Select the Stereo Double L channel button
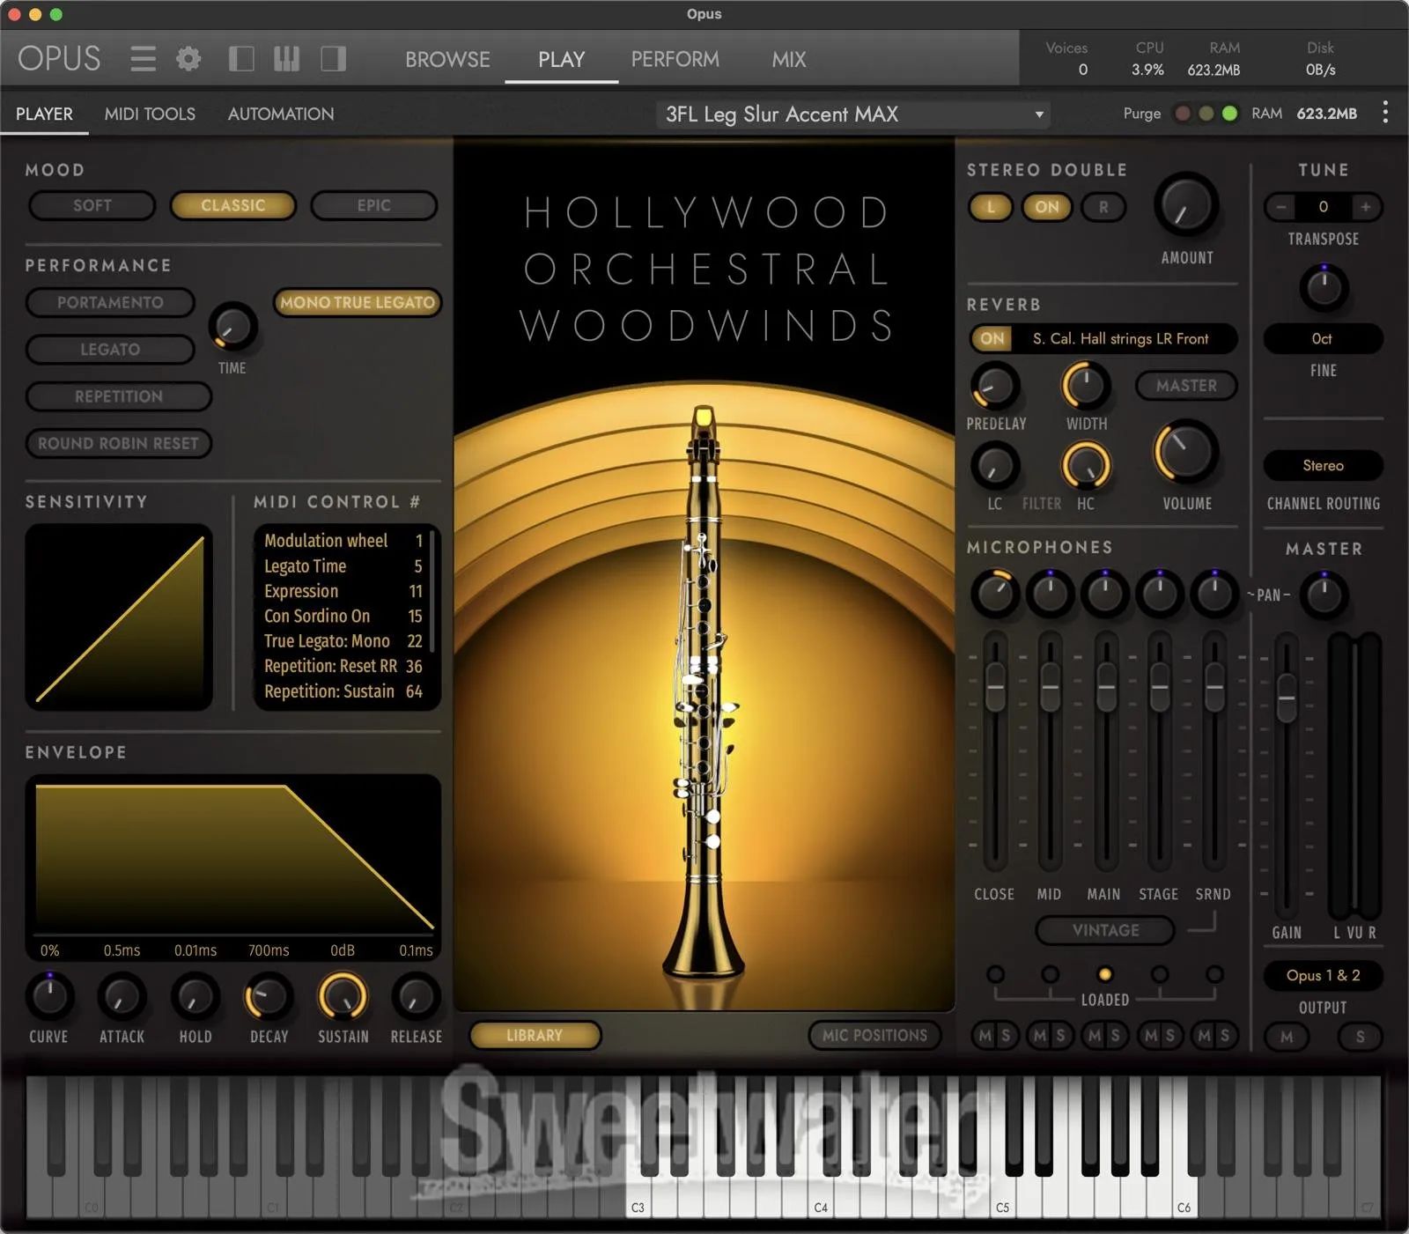 [x=991, y=207]
